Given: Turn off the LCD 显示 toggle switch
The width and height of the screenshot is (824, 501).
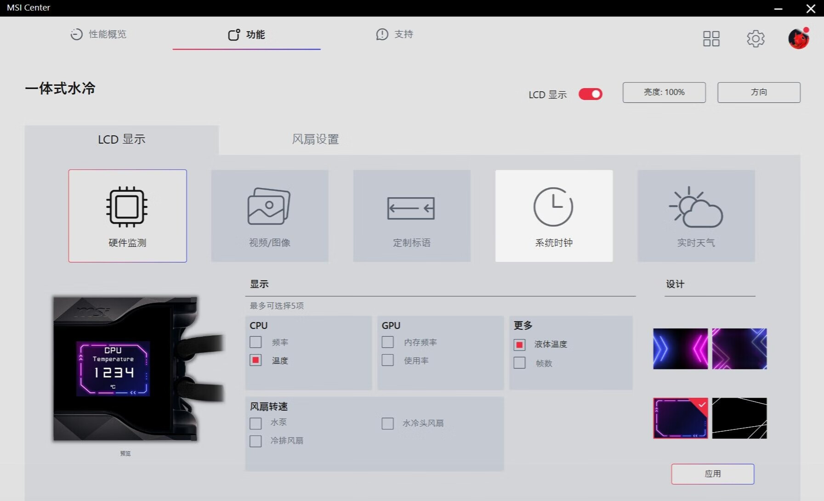Looking at the screenshot, I should pos(590,94).
